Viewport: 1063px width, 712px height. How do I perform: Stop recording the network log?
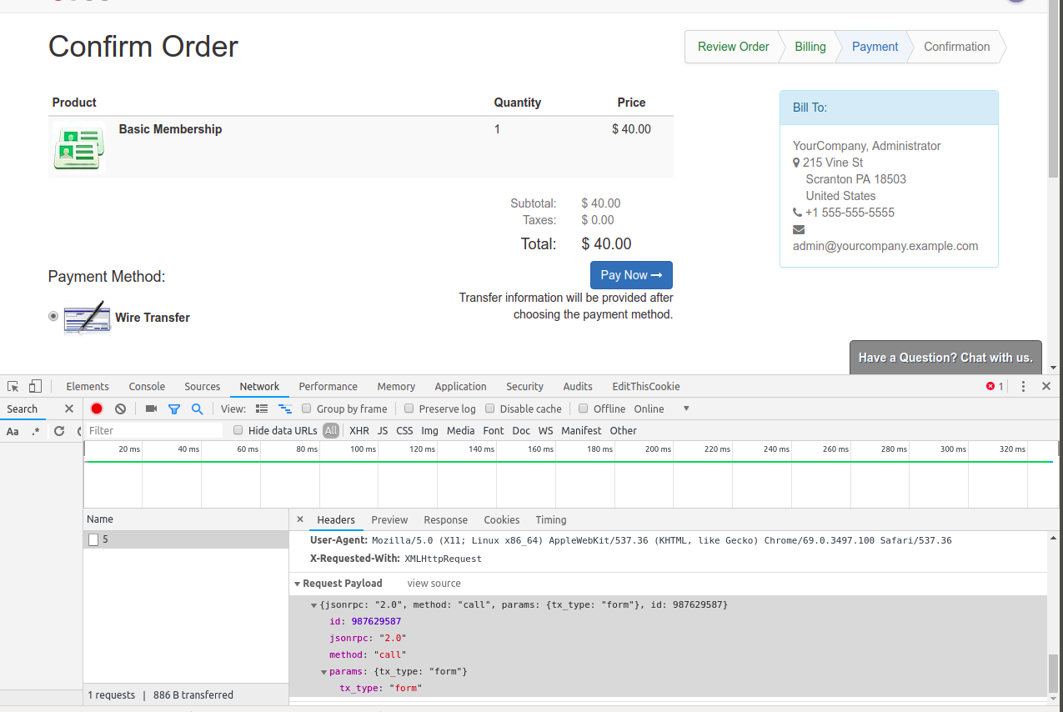97,409
